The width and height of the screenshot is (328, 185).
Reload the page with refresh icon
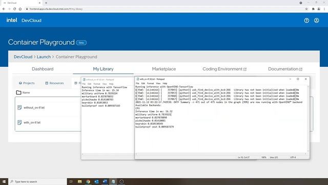click(x=14, y=9)
